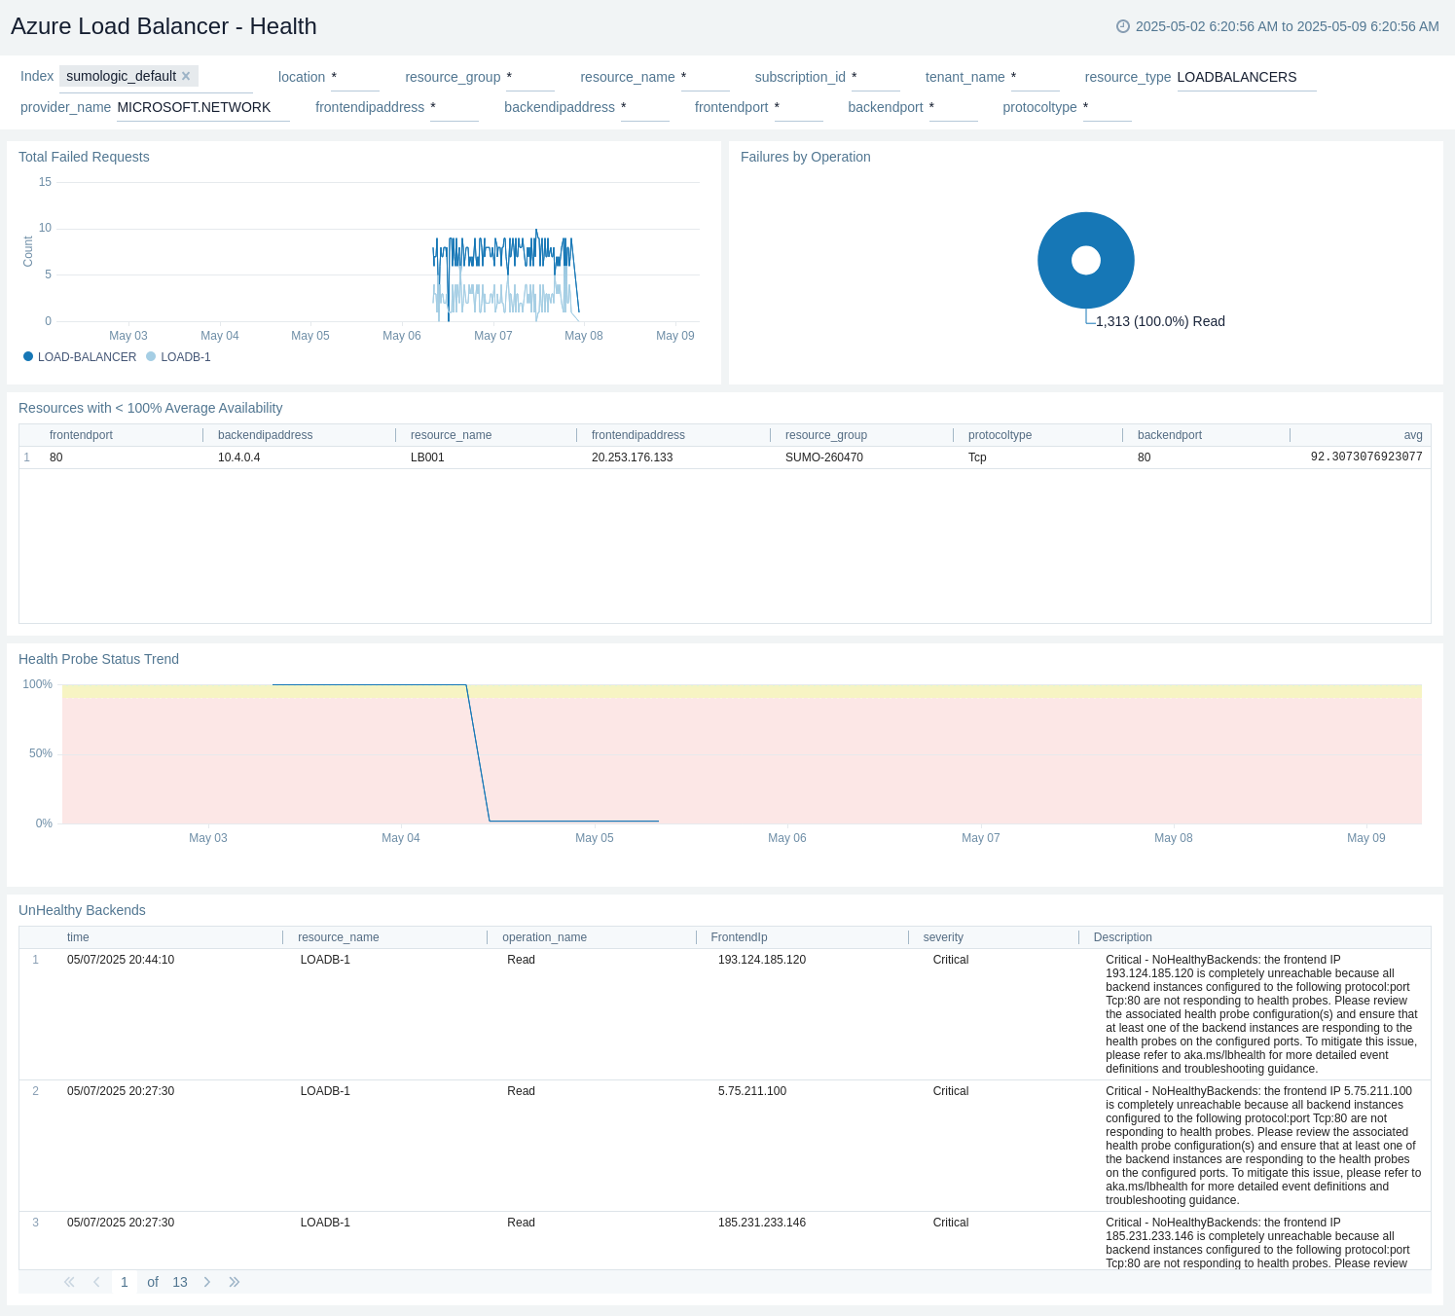
Task: Sort by frontendipaddress column header
Action: (638, 435)
